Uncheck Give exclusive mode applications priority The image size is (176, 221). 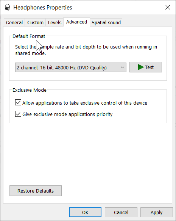[18, 114]
